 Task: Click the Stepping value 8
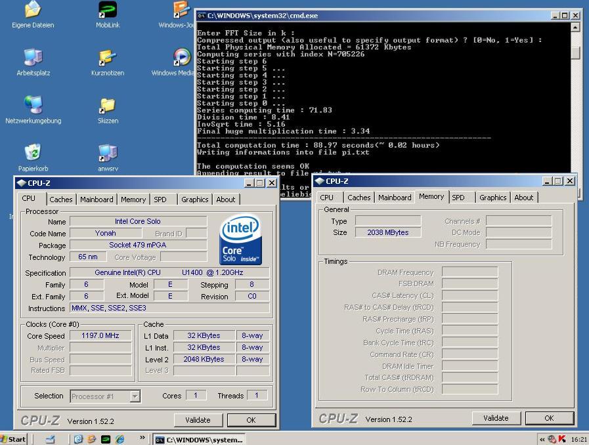tap(252, 284)
